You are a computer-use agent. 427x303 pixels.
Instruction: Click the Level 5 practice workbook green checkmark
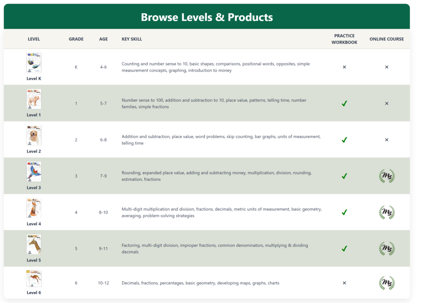(x=344, y=248)
